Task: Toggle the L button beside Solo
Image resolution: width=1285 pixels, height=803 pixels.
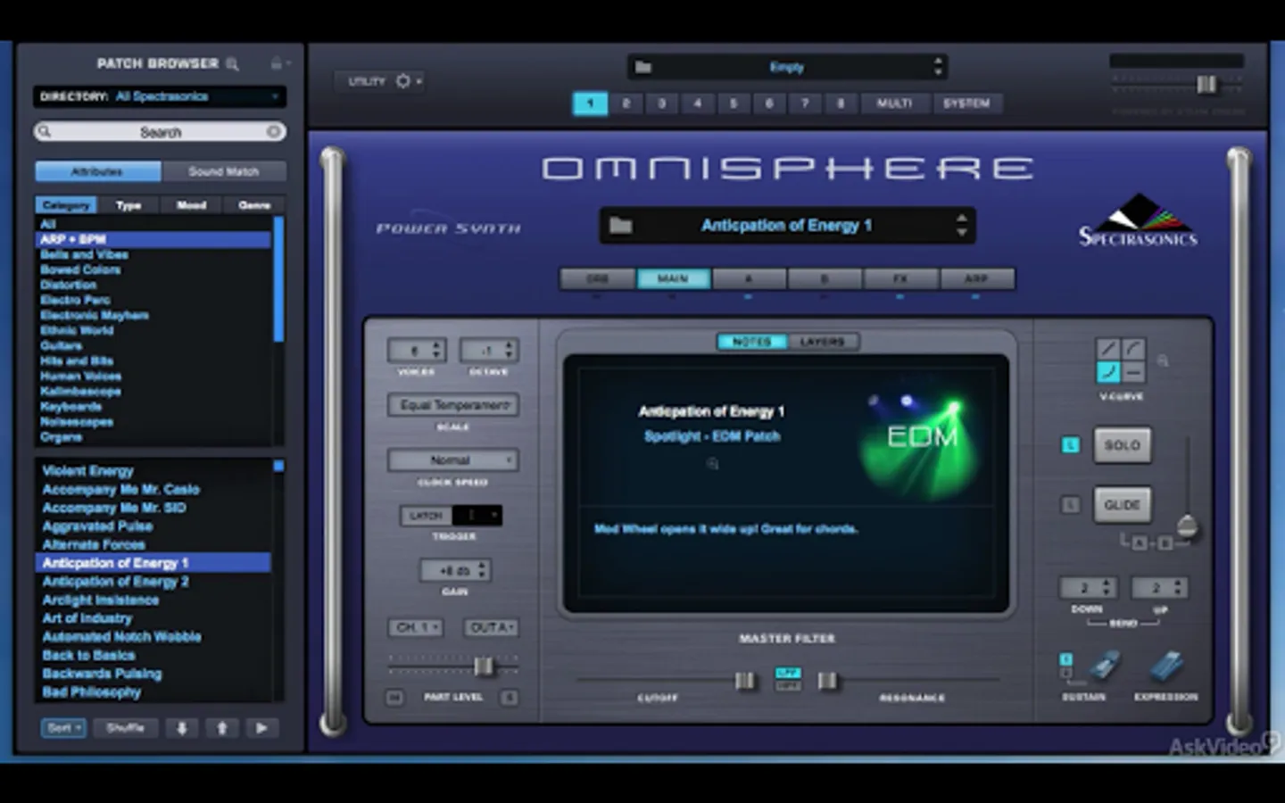Action: point(1070,445)
